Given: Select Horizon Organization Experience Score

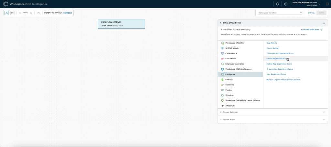Looking at the screenshot, I should [283, 80].
